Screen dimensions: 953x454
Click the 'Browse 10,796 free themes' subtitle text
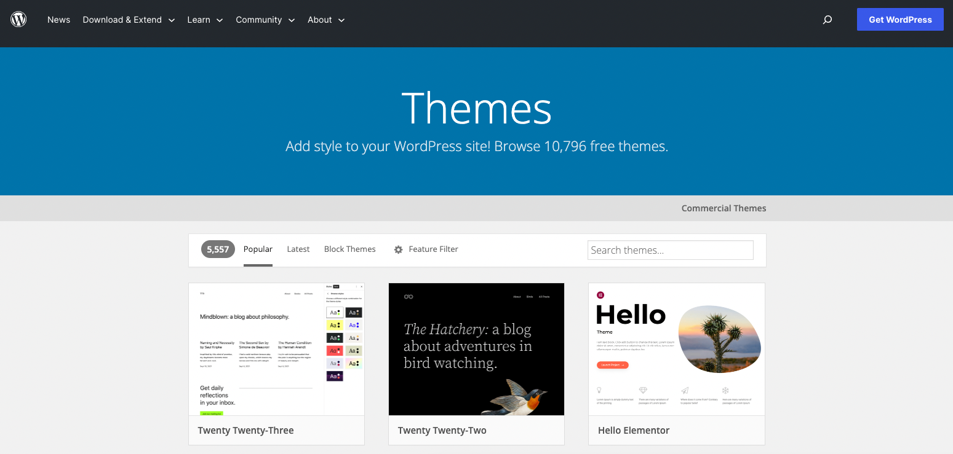(581, 146)
